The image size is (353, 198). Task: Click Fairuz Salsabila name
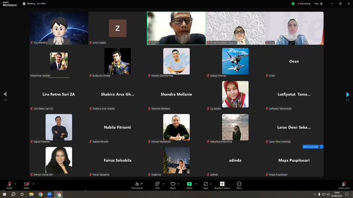click(x=117, y=160)
